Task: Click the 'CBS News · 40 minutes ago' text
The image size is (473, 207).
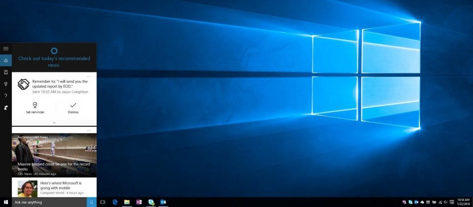Action: pyautogui.click(x=37, y=174)
